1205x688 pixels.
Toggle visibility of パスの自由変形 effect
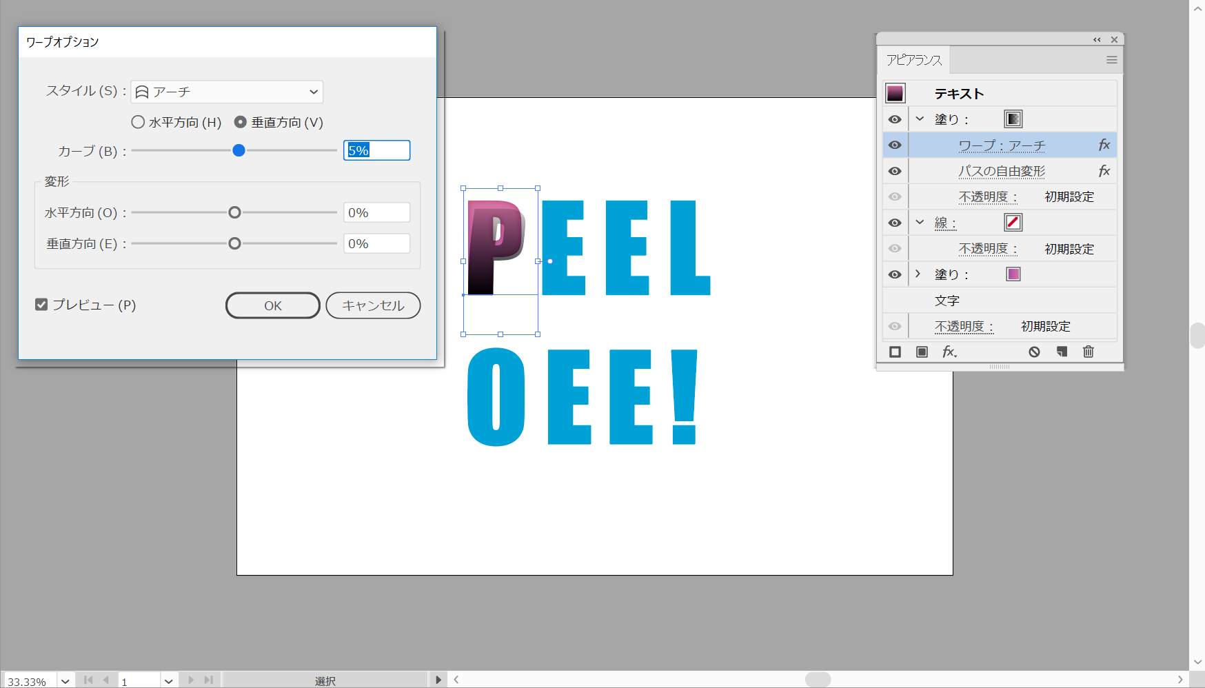[x=895, y=171]
